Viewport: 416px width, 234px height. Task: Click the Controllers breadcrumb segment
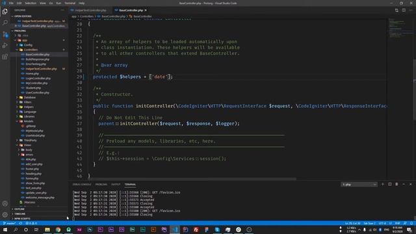(86, 16)
